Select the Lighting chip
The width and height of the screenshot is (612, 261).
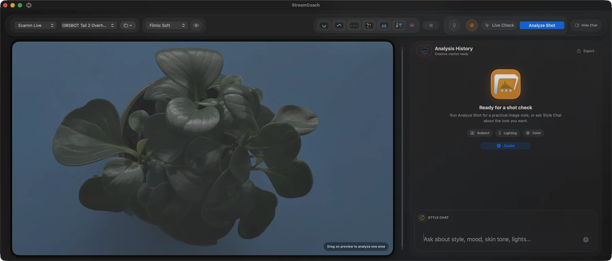click(x=507, y=133)
